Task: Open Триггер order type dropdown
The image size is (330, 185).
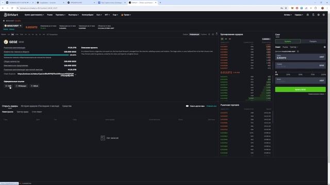Action: coord(294,47)
